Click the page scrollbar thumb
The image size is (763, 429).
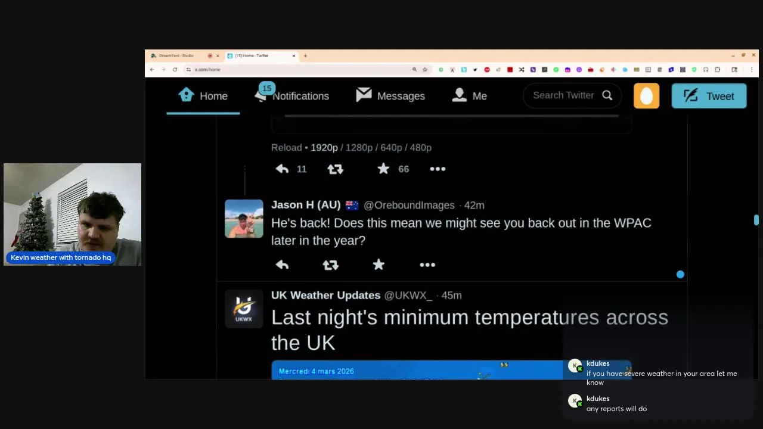tap(756, 220)
